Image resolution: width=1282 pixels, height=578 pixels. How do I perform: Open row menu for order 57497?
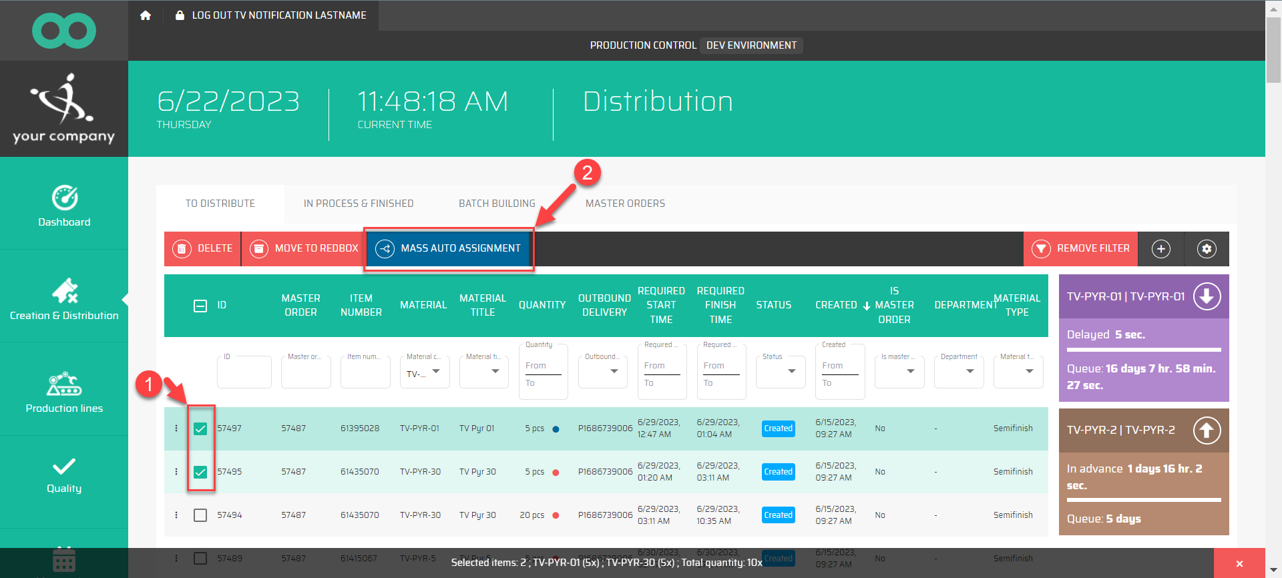click(x=176, y=428)
